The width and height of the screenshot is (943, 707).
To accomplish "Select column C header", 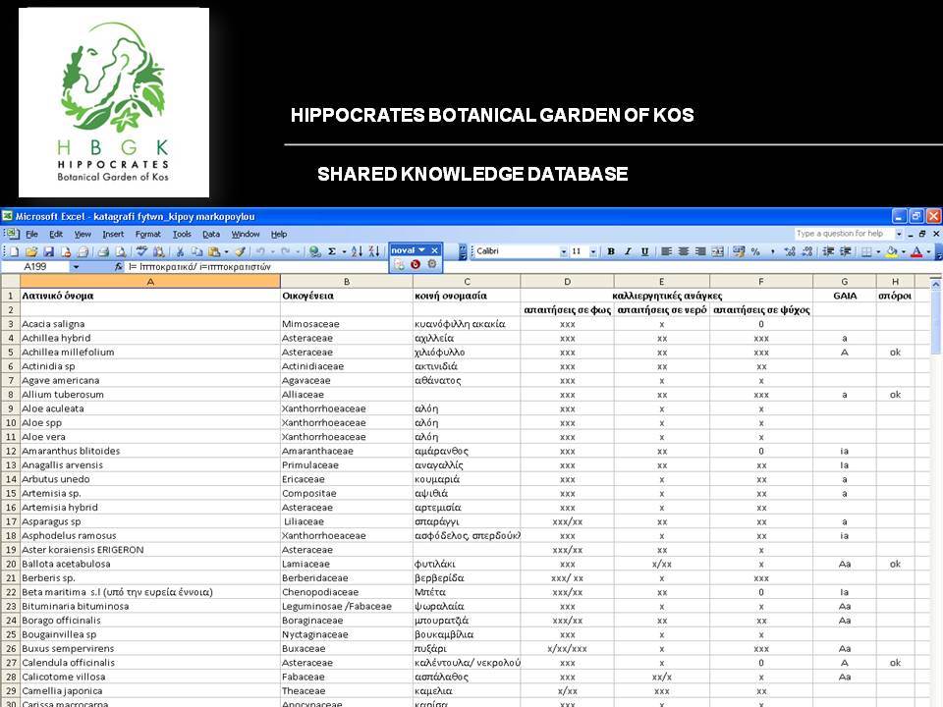I will [x=467, y=281].
